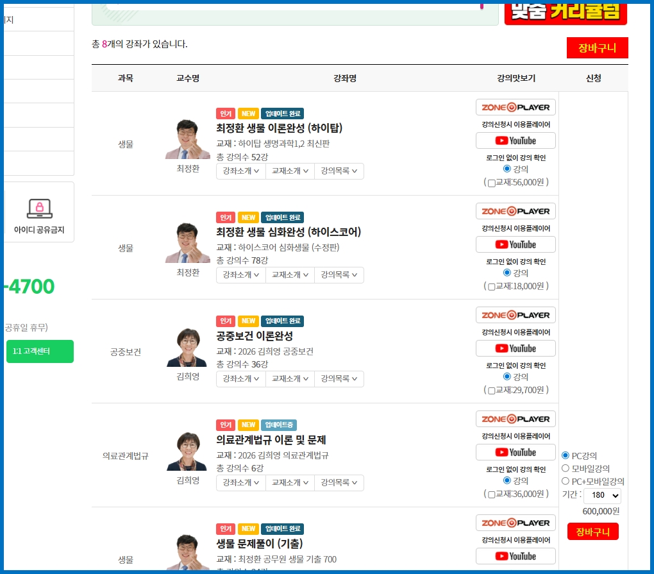Screen dimensions: 654x574
Task: Click the 총 강의수 78강 text
Action: point(242,260)
